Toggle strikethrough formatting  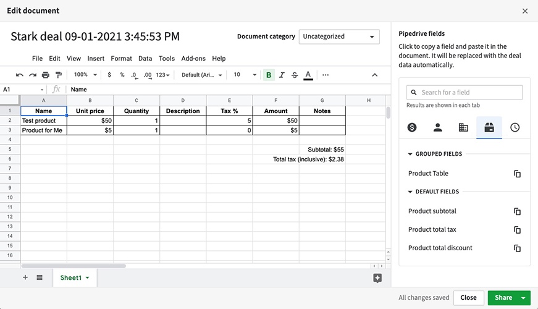click(x=295, y=75)
